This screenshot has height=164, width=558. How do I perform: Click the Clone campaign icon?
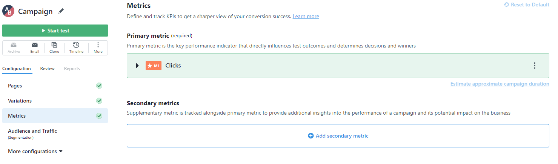tap(54, 45)
